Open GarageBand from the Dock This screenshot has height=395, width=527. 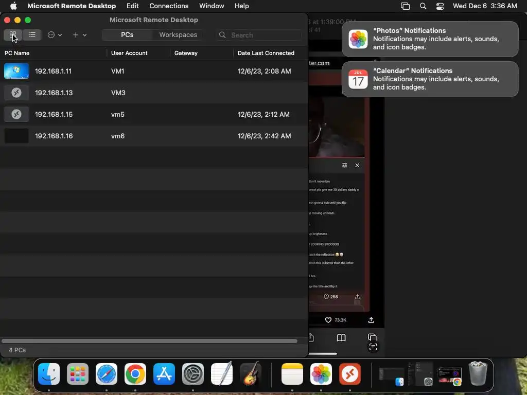251,373
